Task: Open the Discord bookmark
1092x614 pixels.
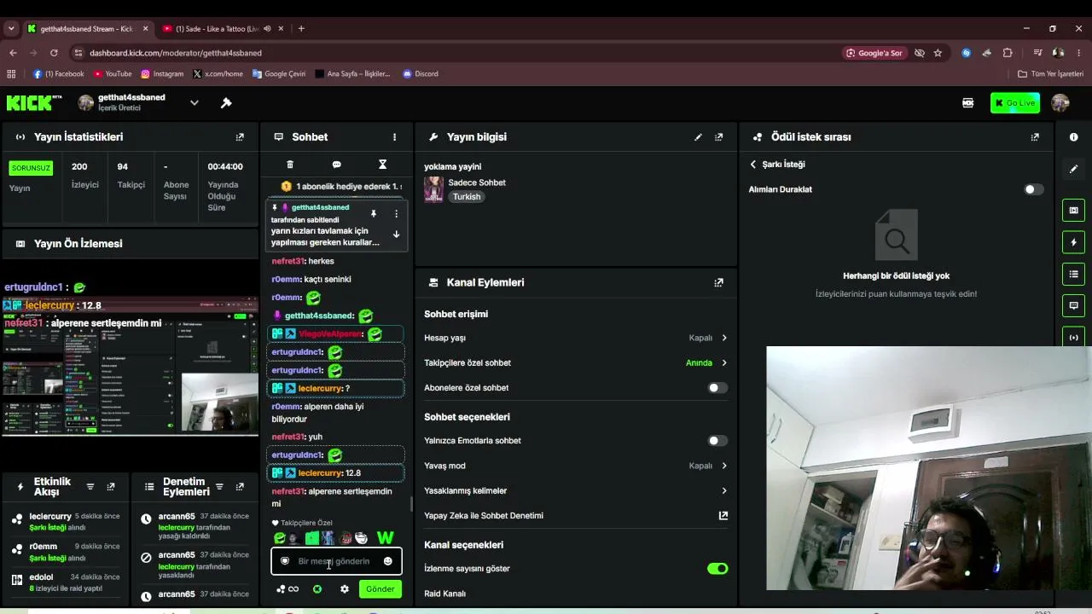Action: click(x=420, y=74)
